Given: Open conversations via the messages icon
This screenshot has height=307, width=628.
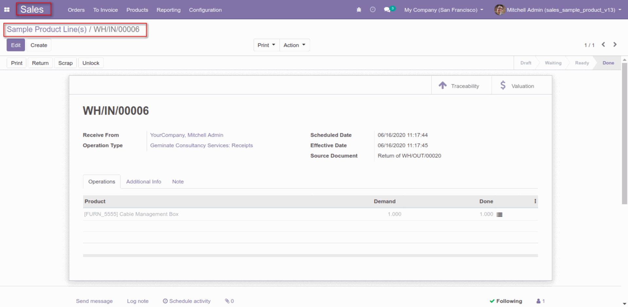Looking at the screenshot, I should 388,10.
